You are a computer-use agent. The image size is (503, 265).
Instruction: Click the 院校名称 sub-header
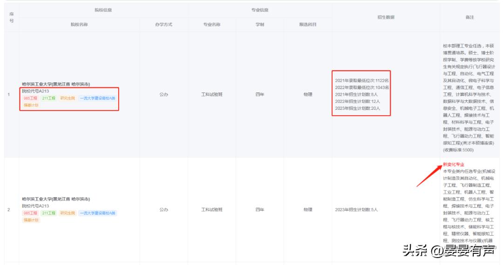79,24
